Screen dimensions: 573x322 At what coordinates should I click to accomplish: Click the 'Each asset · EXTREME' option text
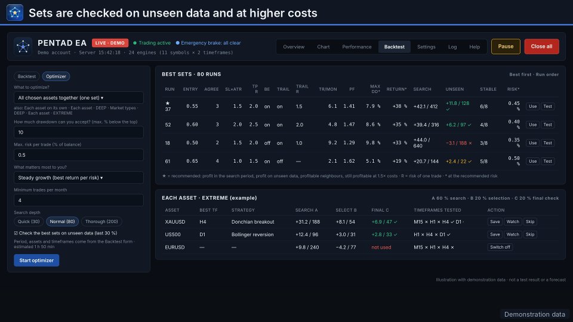[x=50, y=113]
